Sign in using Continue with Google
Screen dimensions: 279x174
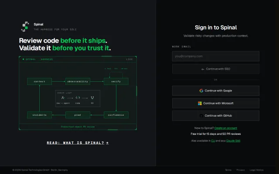(x=216, y=91)
